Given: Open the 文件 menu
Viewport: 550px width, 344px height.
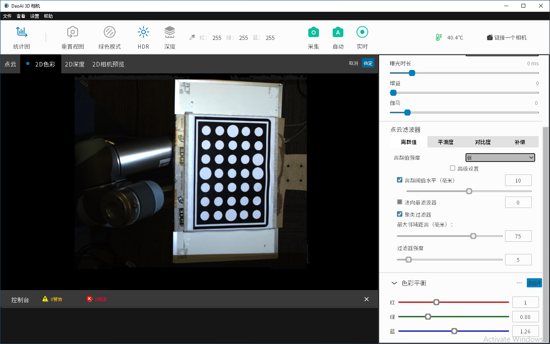Looking at the screenshot, I should (x=7, y=16).
